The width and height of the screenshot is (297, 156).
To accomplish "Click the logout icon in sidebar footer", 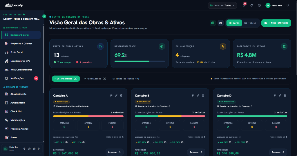I will pyautogui.click(x=39, y=149).
